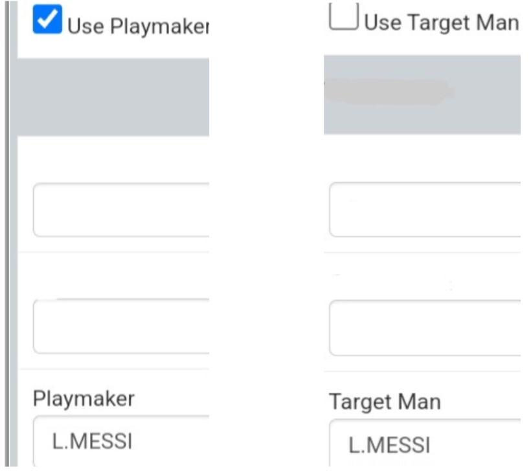Open the Playmaker player dropdown showing L.MESSI
This screenshot has width=531, height=476.
pyautogui.click(x=121, y=442)
